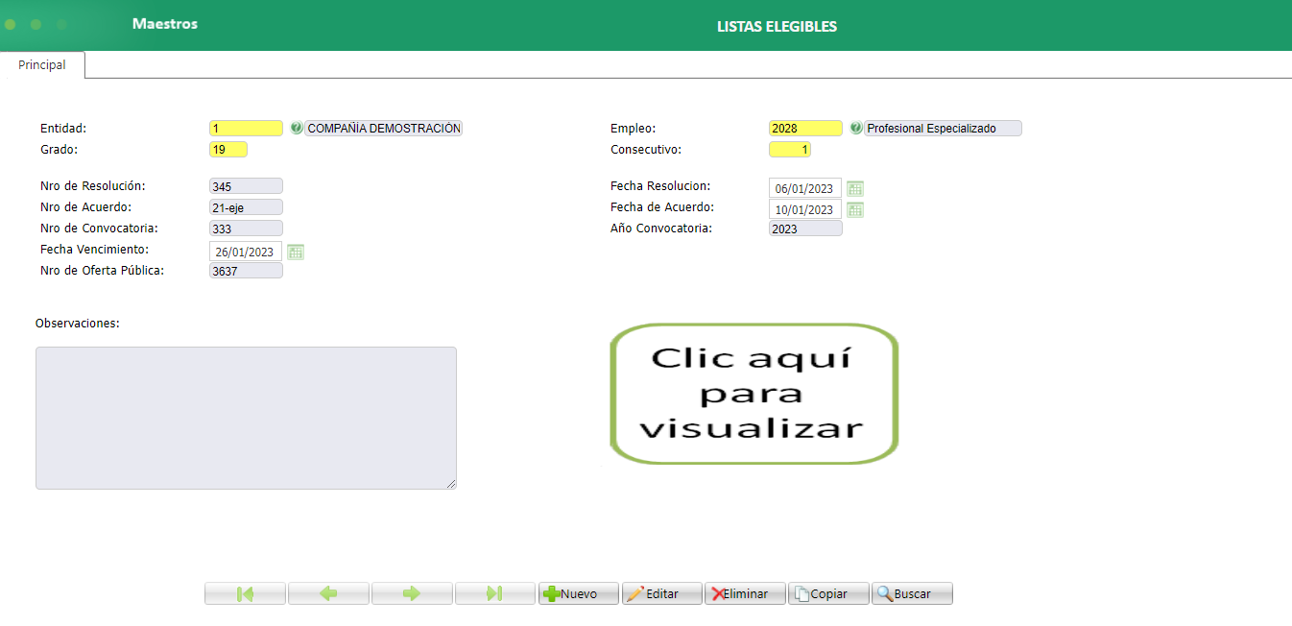Click the help icon next to Empleo
The image size is (1292, 626).
click(854, 127)
